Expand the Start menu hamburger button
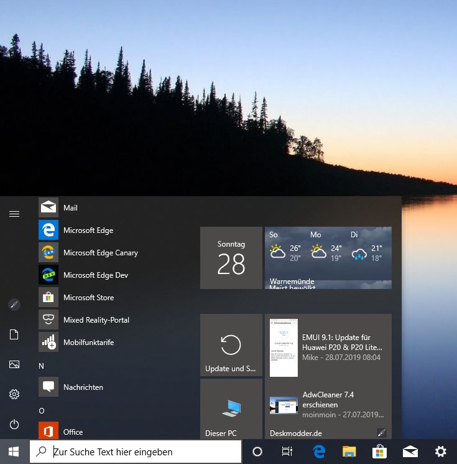Screen dimensions: 457x464 14,214
